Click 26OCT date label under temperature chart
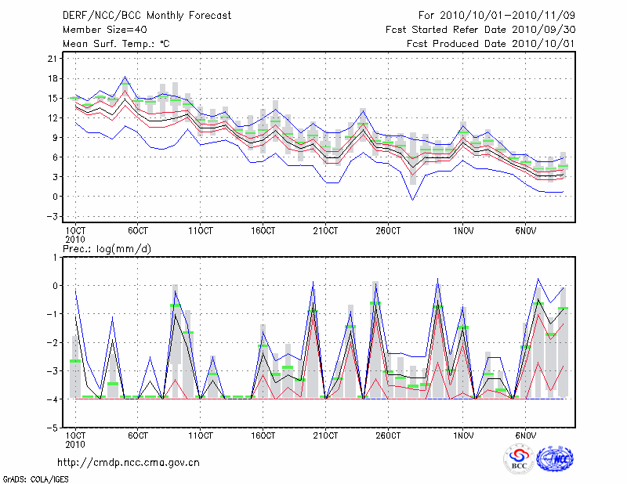 tap(387, 231)
